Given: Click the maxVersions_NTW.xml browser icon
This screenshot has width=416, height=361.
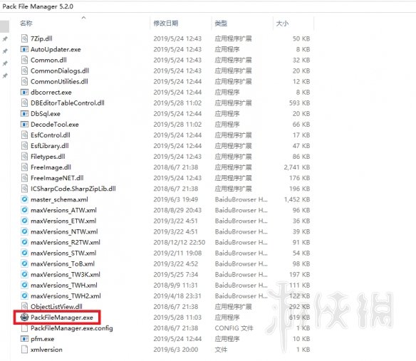Looking at the screenshot, I should pos(24,231).
